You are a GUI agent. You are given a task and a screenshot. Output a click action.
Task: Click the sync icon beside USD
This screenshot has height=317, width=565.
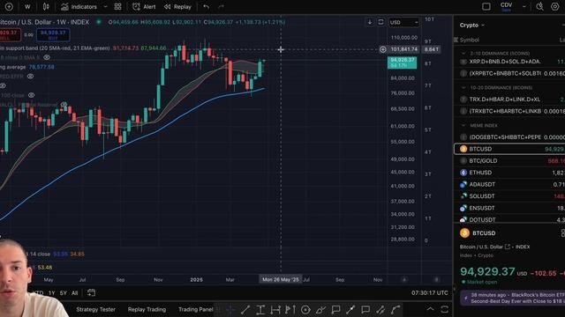click(380, 22)
